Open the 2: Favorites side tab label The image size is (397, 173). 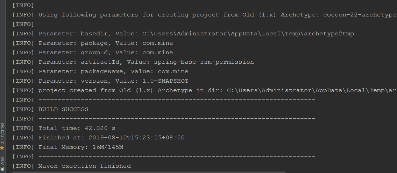2,133
